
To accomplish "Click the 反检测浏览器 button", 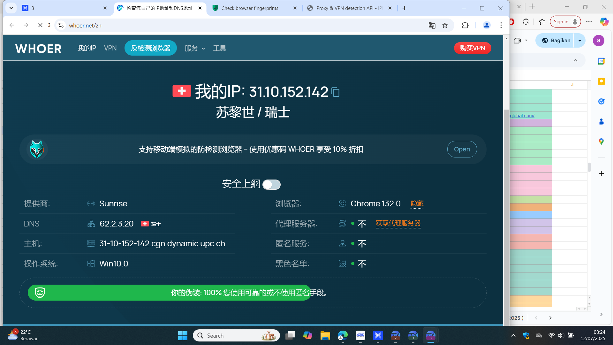I will coord(151,48).
